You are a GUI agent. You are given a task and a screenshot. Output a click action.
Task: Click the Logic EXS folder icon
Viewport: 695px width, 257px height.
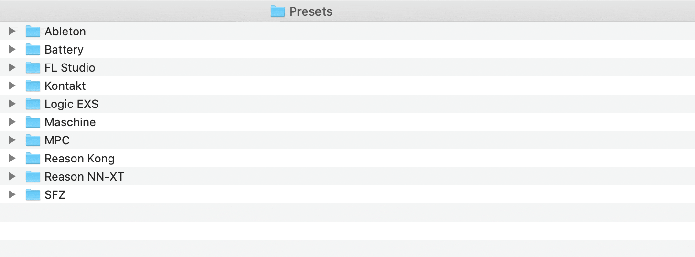(x=33, y=104)
